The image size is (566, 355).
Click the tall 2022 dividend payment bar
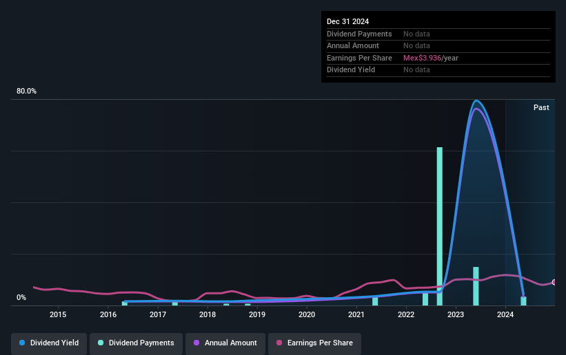[439, 226]
